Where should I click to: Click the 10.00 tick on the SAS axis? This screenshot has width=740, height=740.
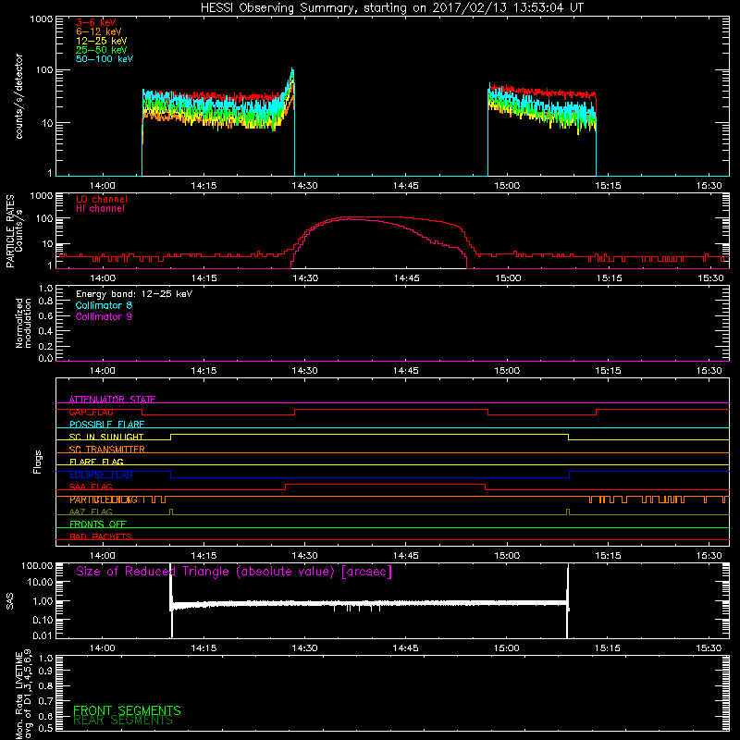[x=39, y=583]
